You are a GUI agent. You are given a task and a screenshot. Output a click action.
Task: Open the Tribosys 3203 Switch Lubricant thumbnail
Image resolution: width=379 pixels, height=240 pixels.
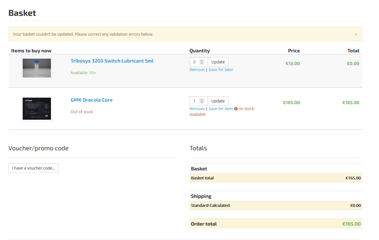point(37,68)
